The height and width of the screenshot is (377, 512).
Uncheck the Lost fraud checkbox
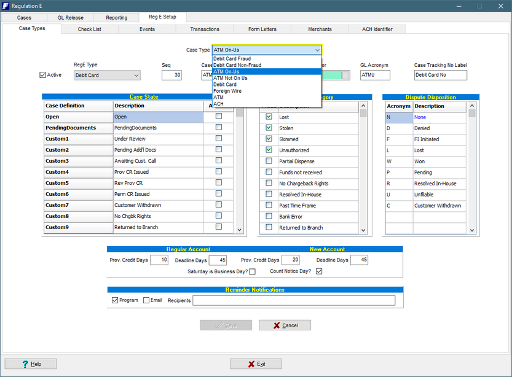tap(269, 117)
